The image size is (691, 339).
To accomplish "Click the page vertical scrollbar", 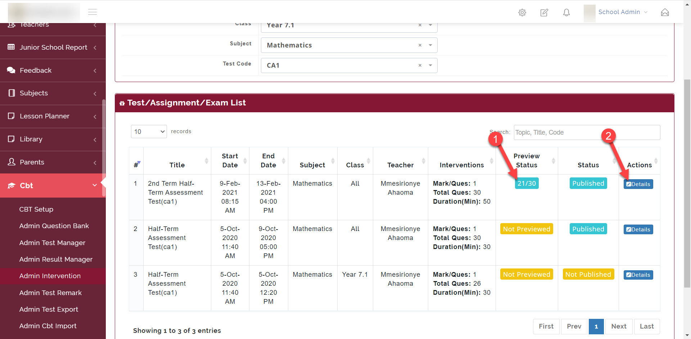I will click(687, 184).
